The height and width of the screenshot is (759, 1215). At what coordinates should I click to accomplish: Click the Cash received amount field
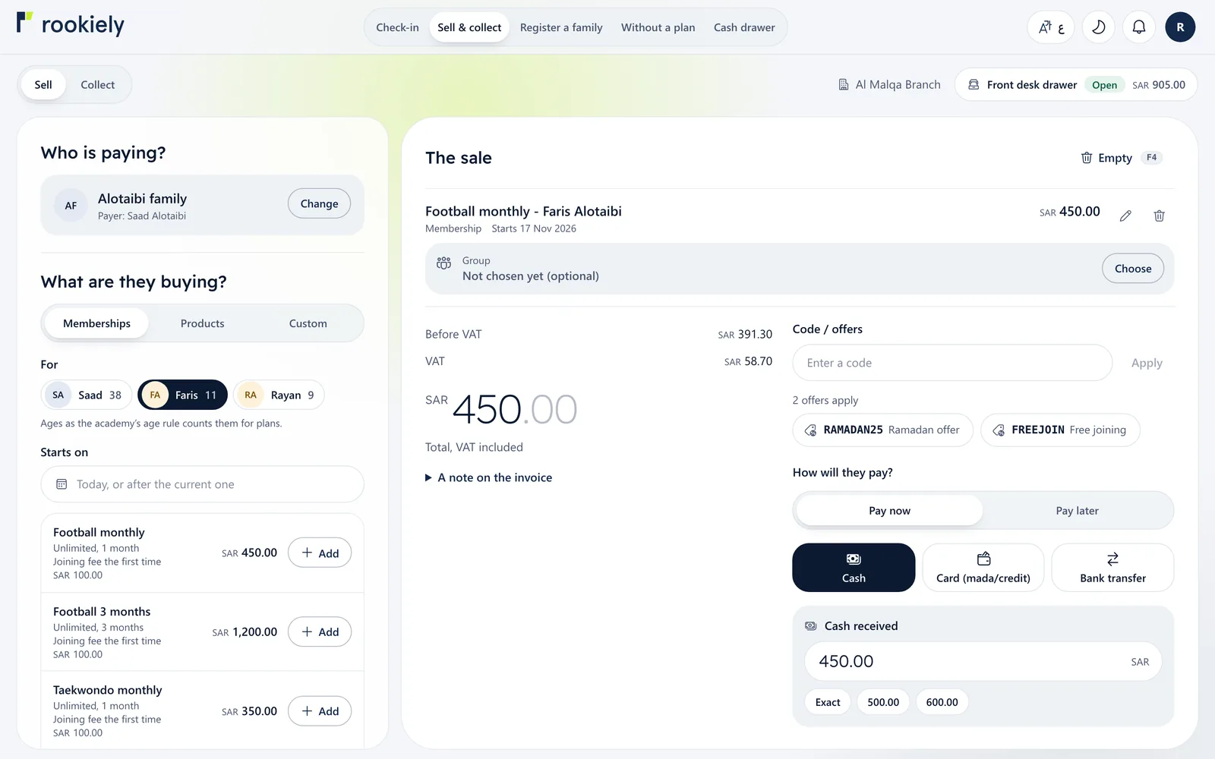click(983, 661)
